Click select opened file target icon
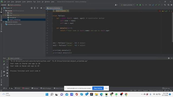 tap(32, 8)
